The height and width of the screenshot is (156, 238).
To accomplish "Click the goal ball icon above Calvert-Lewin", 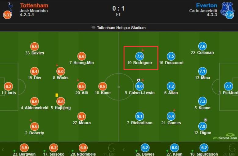I will point(139,80).
